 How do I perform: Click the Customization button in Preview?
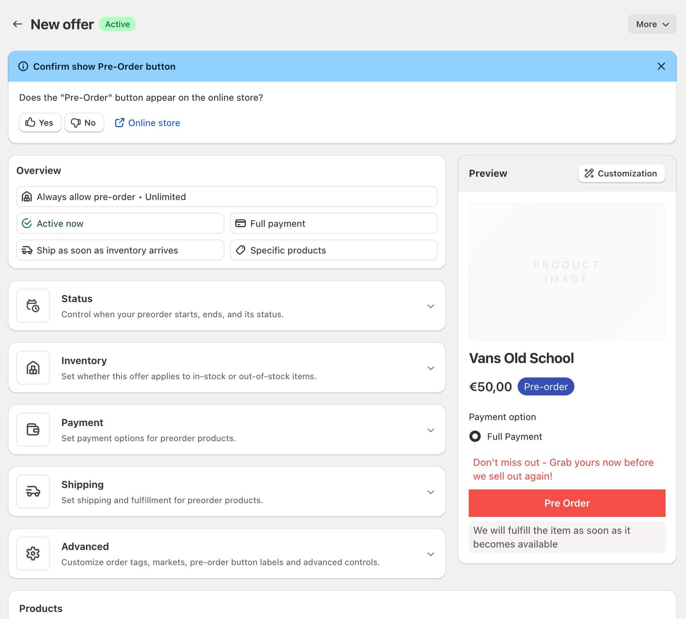point(621,173)
